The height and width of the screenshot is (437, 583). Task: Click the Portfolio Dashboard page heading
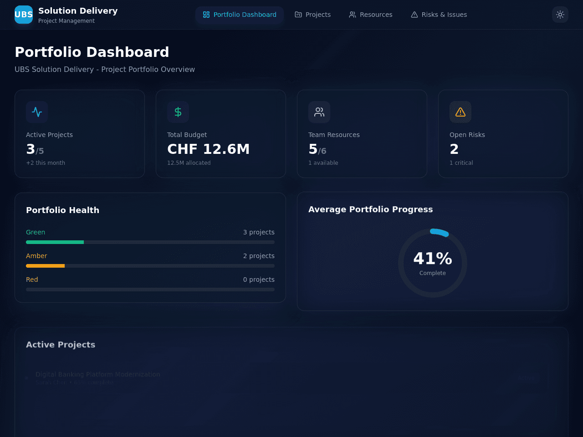click(x=92, y=52)
